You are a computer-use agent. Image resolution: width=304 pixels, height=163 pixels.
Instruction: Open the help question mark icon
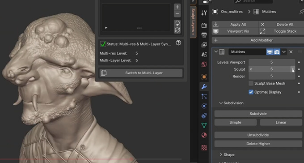[x=178, y=43]
